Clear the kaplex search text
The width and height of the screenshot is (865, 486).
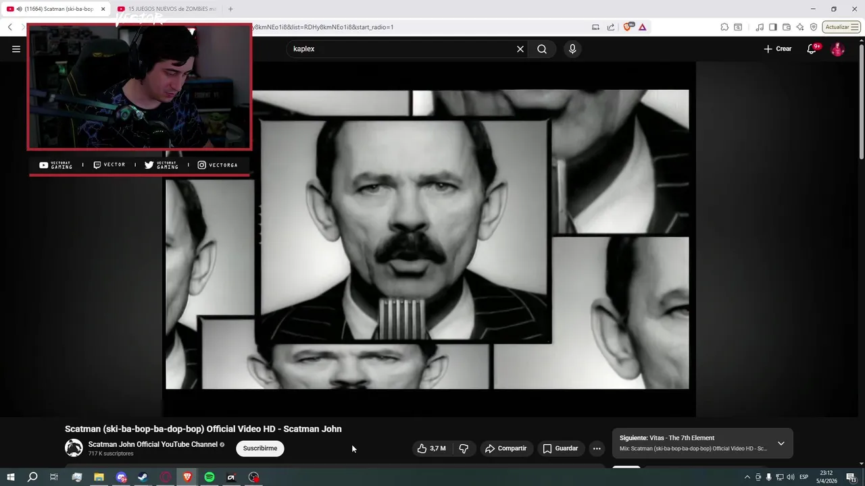(520, 49)
